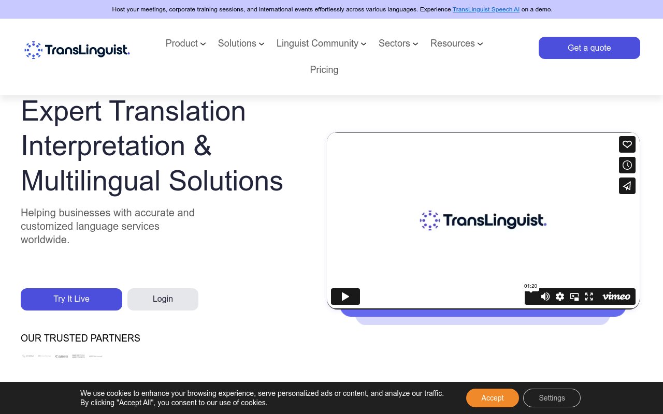Go to the Pricing page
Viewport: 663px width, 414px height.
(x=324, y=70)
